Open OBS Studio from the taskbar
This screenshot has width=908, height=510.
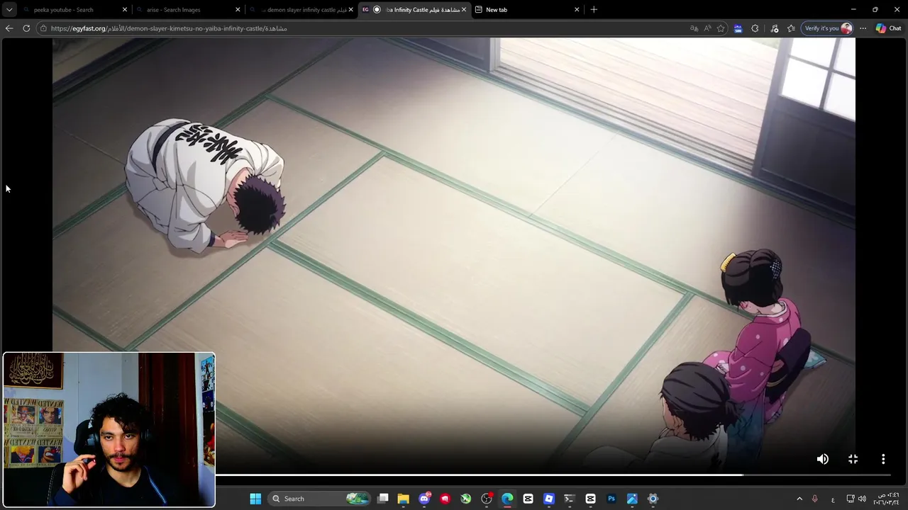pos(487,499)
